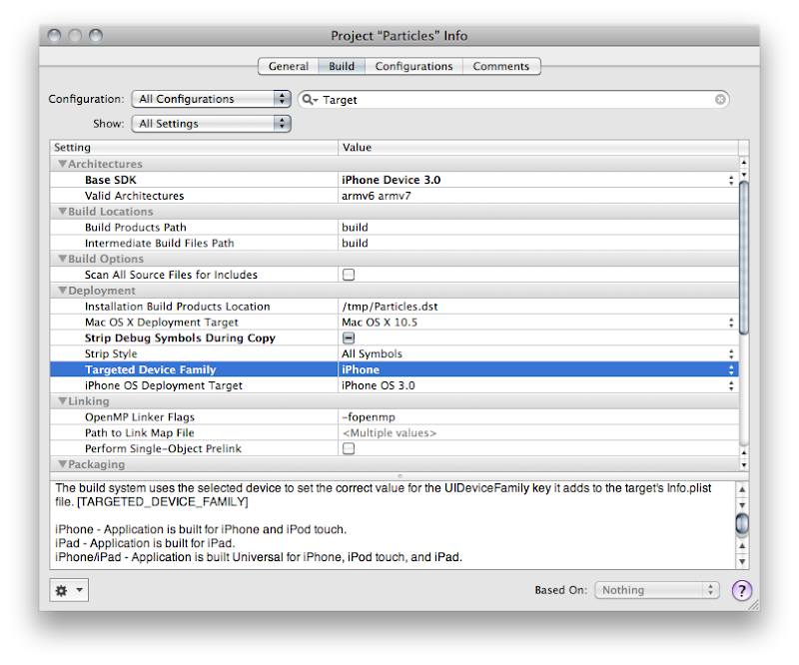Switch to the General tab
799x665 pixels.
click(288, 67)
